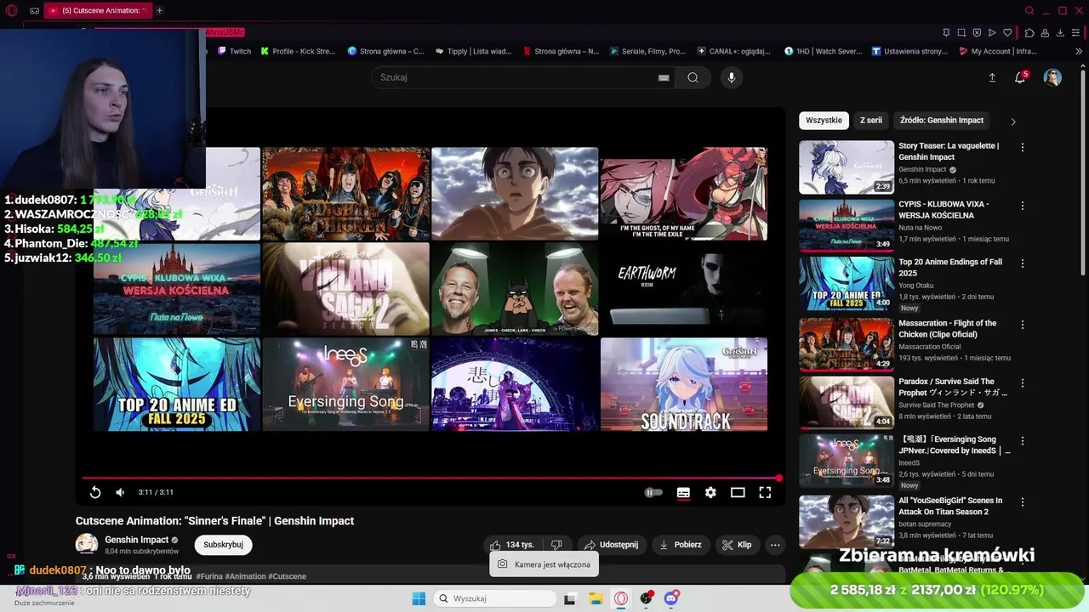Mute the video with the speaker icon
The image size is (1089, 612).
[x=120, y=492]
